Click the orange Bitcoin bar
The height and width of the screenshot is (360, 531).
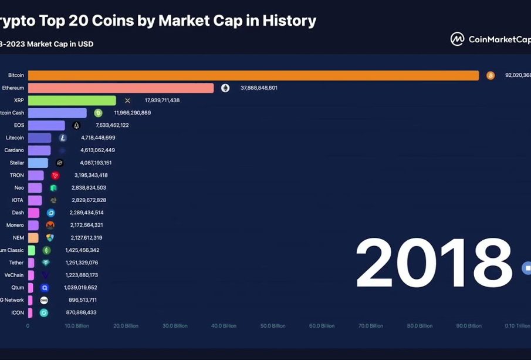(253, 75)
